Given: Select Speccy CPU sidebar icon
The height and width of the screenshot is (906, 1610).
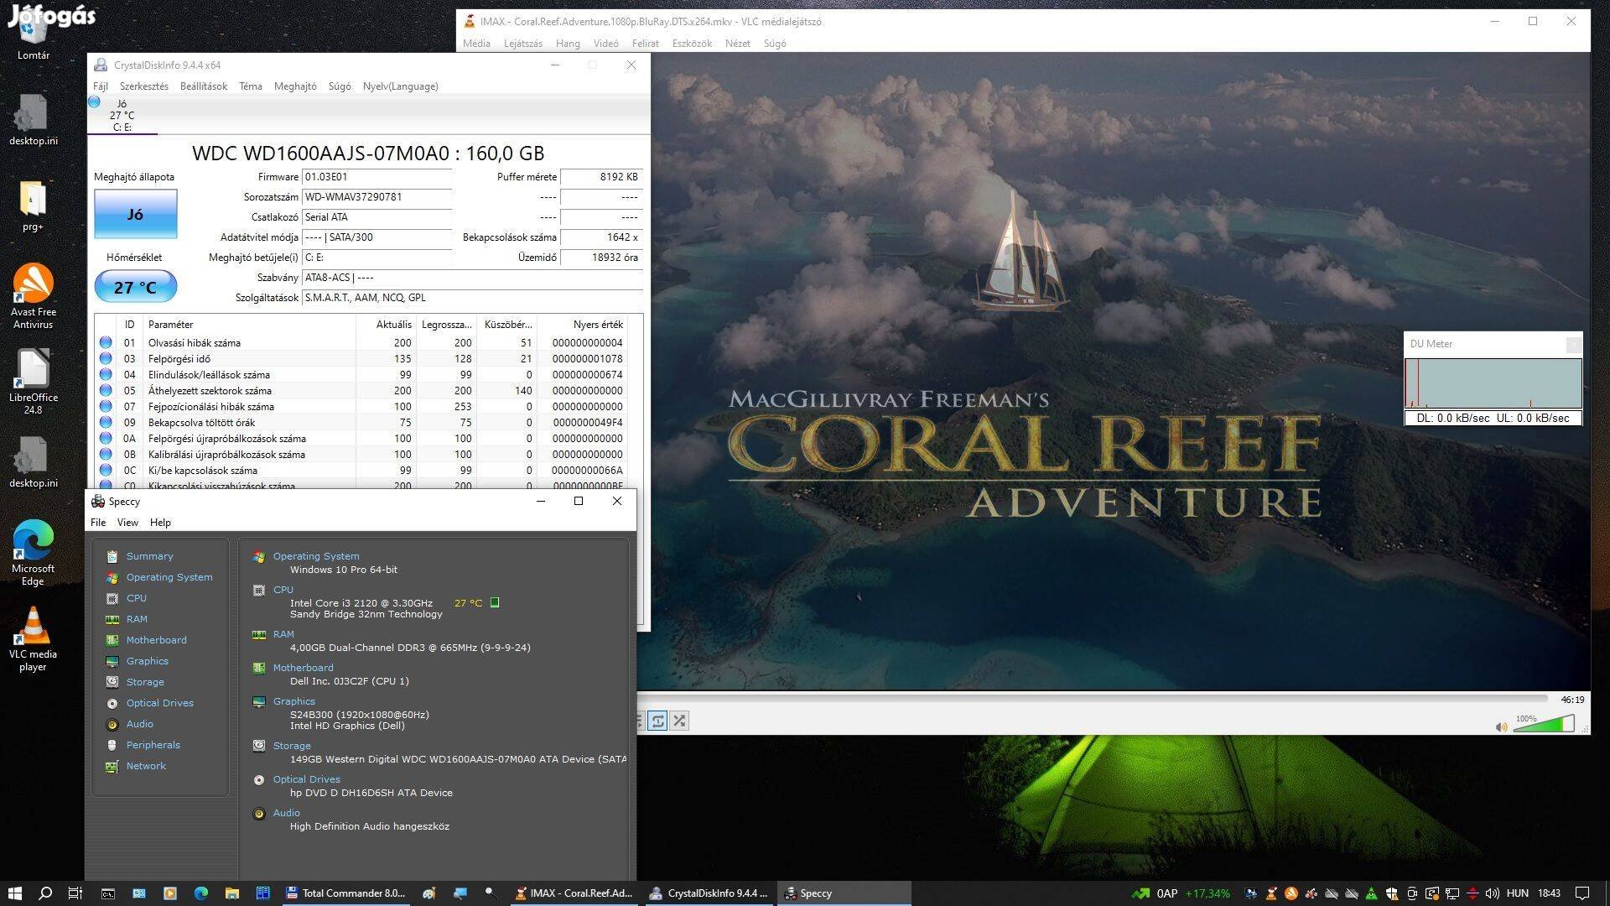Looking at the screenshot, I should [x=112, y=598].
